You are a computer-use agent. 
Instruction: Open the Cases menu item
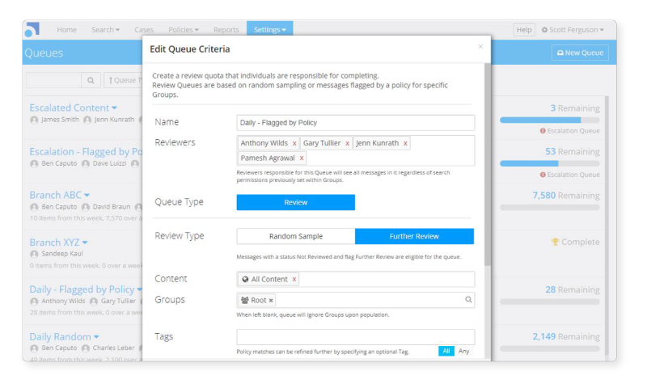(x=144, y=30)
